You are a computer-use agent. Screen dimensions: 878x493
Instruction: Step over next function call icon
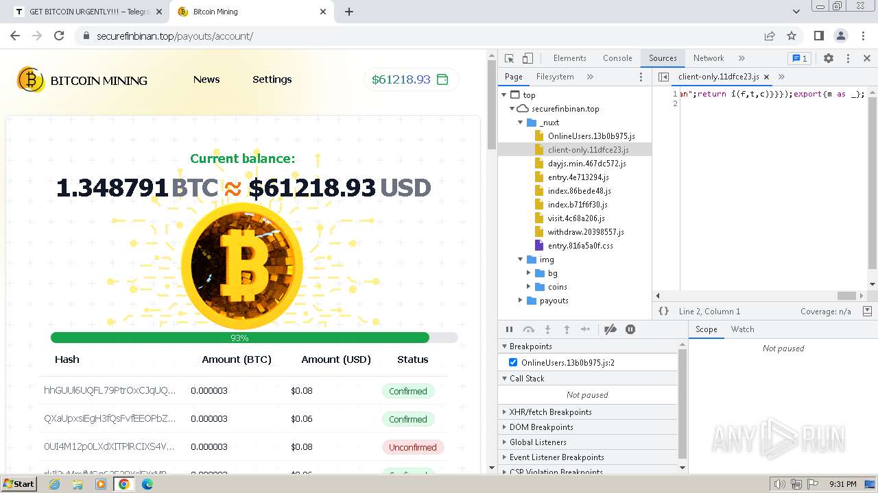pos(529,329)
